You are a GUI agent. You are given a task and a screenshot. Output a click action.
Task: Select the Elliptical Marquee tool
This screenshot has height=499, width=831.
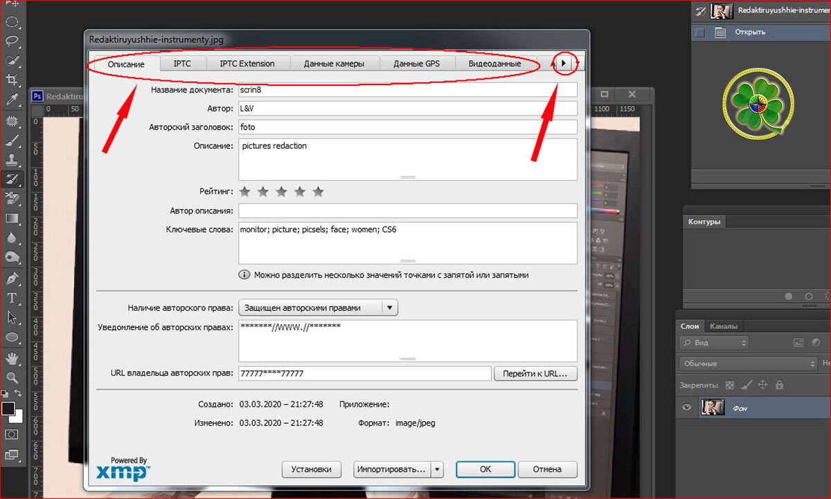pyautogui.click(x=12, y=21)
